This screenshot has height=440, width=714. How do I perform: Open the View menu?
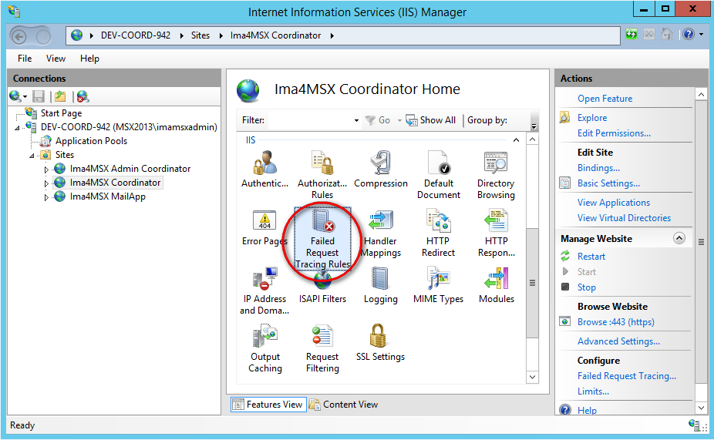(x=56, y=59)
